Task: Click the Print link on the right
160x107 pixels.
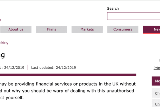Action: [157, 68]
